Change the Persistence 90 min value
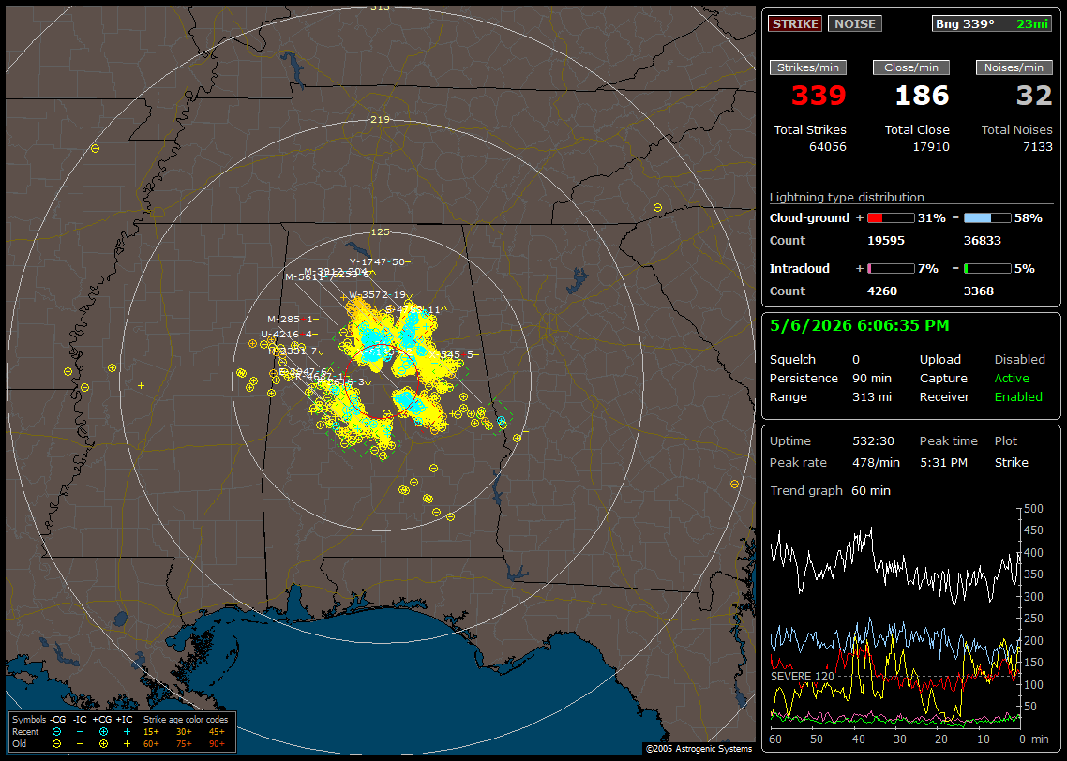This screenshot has height=761, width=1067. pos(872,378)
